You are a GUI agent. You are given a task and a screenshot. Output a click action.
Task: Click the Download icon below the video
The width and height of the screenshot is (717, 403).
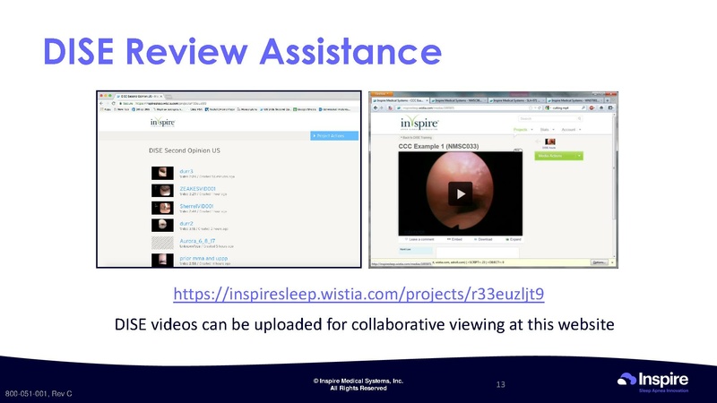(484, 240)
